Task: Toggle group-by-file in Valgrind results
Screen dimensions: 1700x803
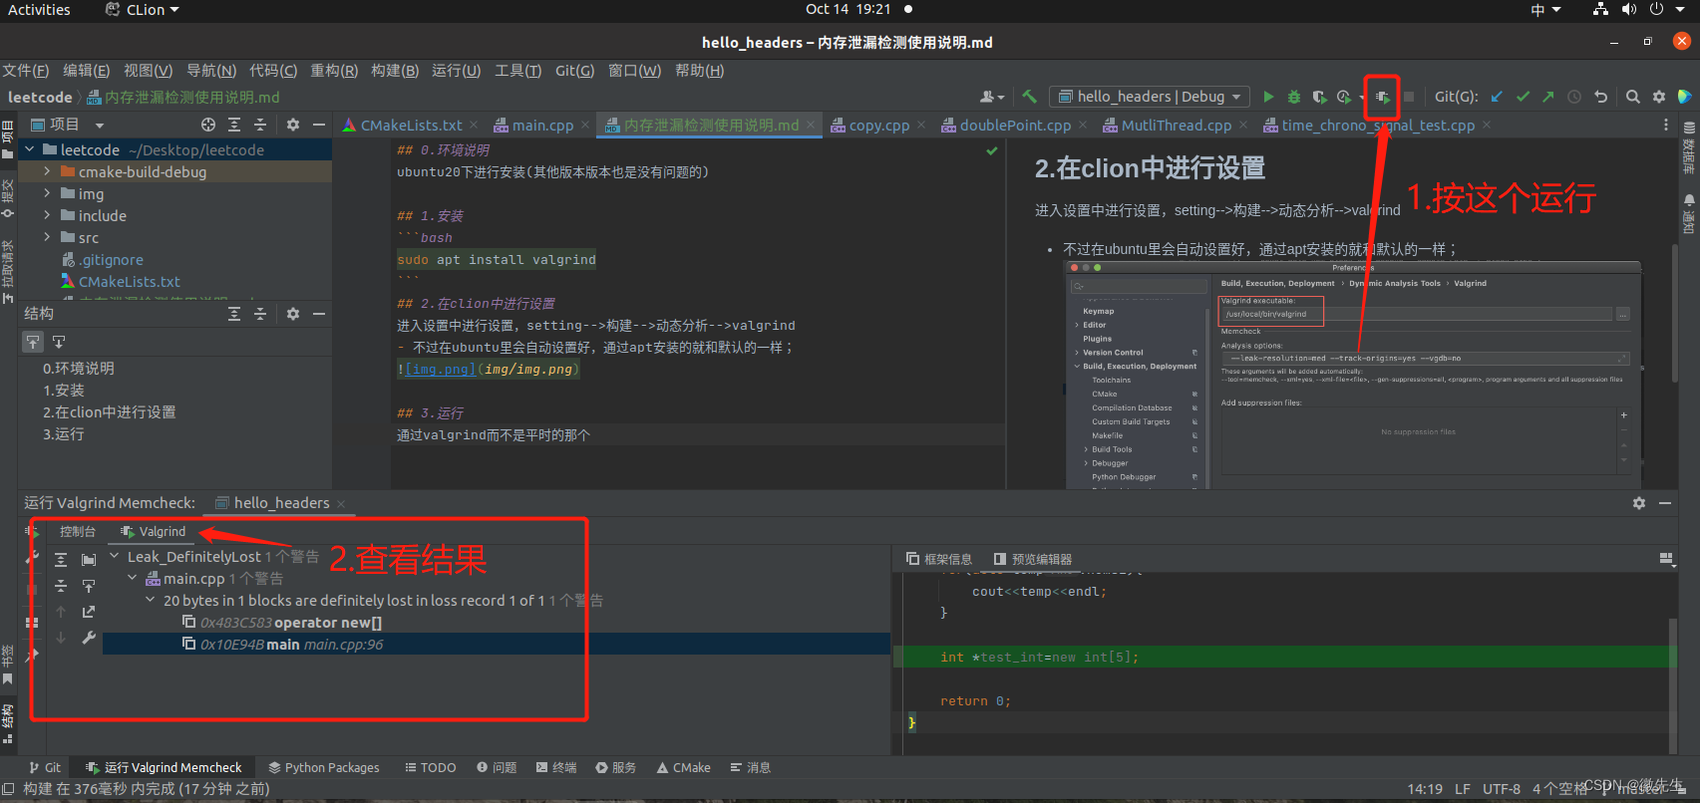Action: 89,560
